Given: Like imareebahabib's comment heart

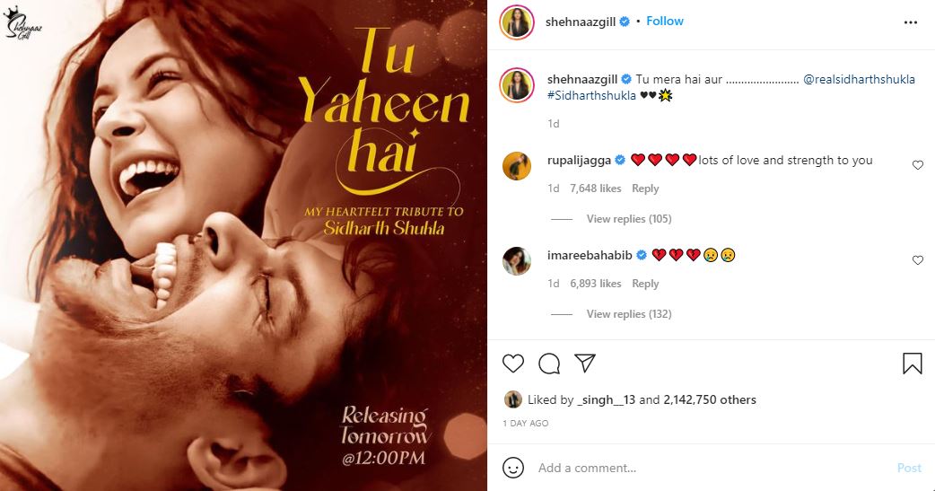Looking at the screenshot, I should [x=918, y=260].
